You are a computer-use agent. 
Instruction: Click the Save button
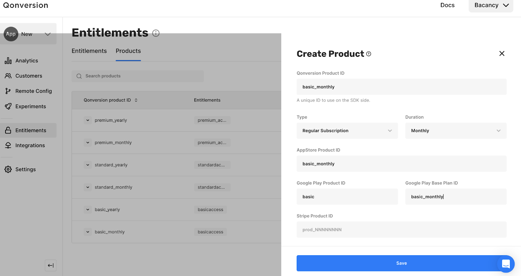pyautogui.click(x=401, y=263)
